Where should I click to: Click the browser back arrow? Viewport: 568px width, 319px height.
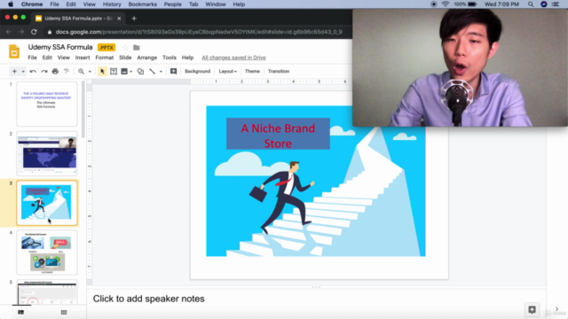[x=9, y=32]
